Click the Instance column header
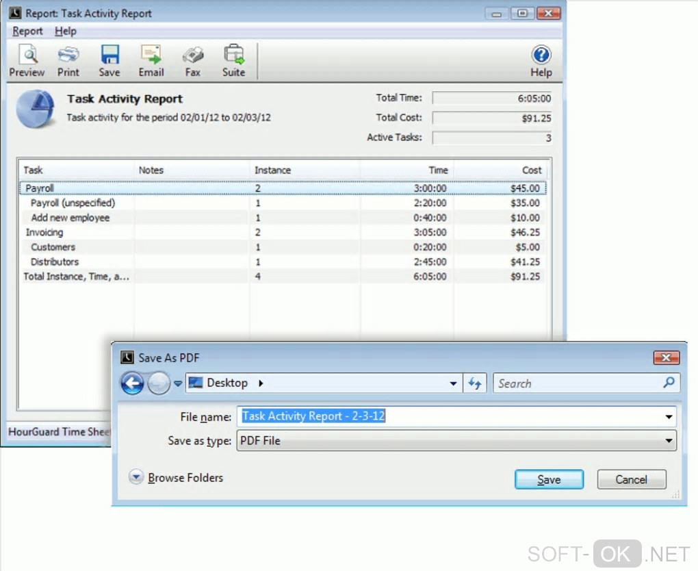 (x=305, y=170)
